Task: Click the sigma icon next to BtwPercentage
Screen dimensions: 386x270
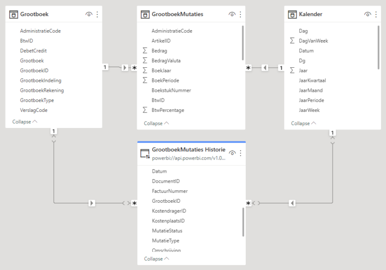Action: 145,110
